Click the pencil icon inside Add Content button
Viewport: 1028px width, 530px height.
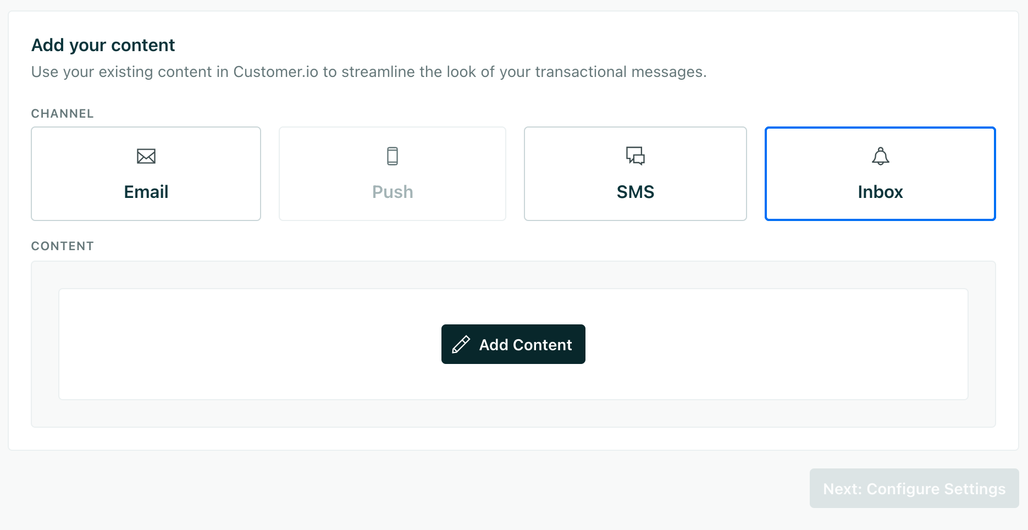click(x=462, y=344)
